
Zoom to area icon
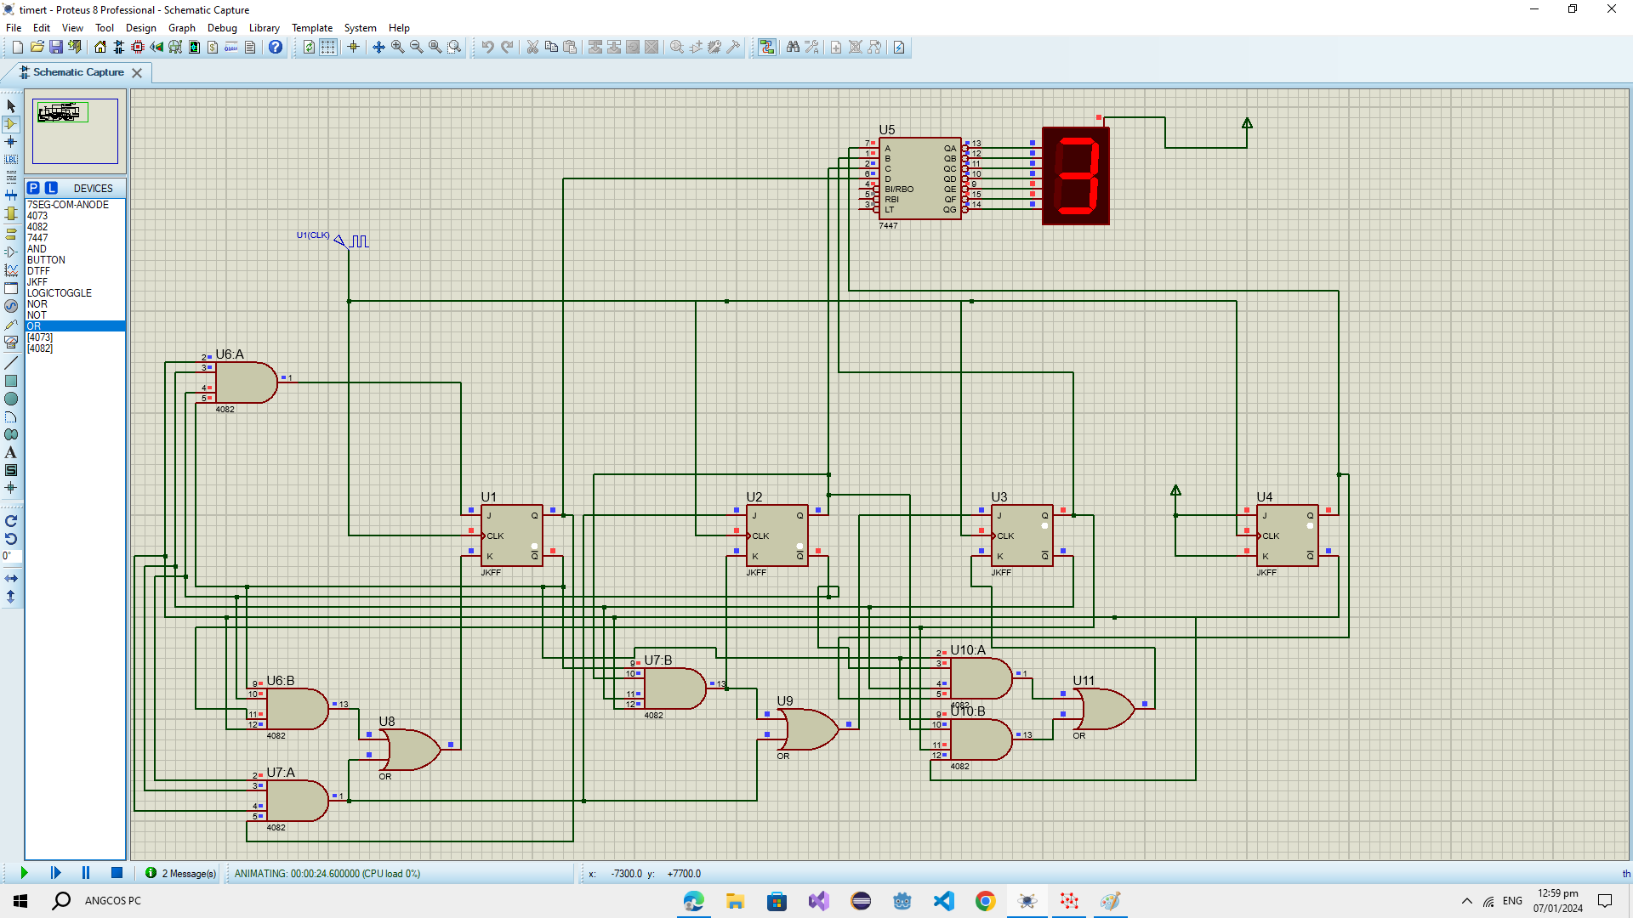tap(454, 47)
